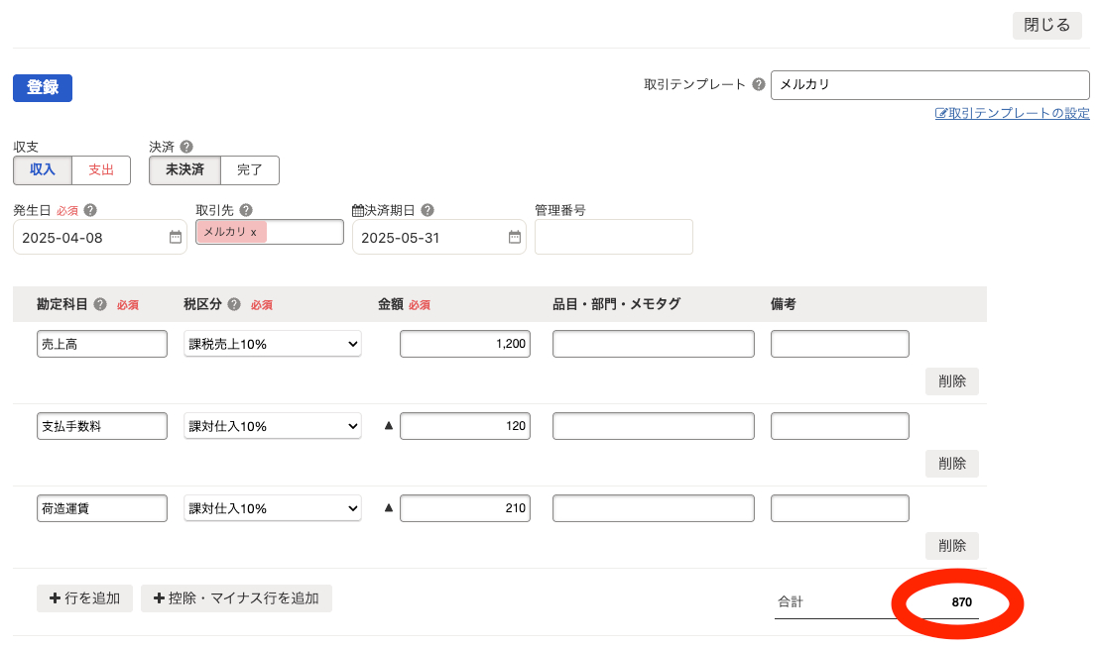Select the 未決済 status option
Screen dimensions: 1100x648
click(183, 169)
